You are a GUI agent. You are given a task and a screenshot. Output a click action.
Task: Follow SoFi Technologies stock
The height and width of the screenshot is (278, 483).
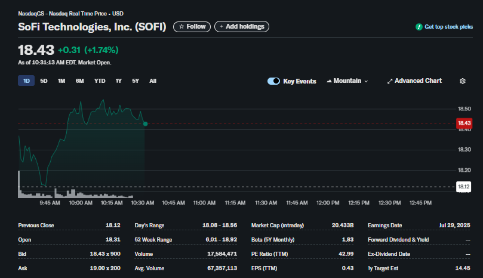[x=192, y=27]
